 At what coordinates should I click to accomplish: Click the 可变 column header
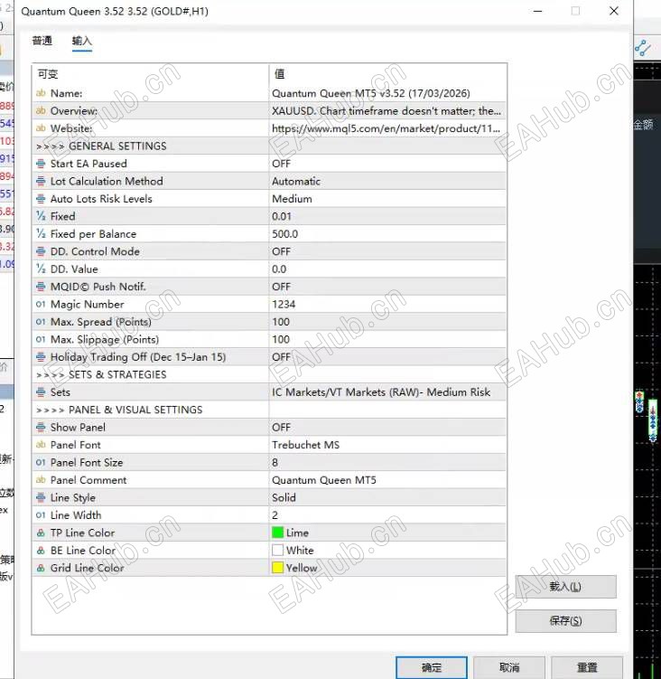tap(151, 74)
